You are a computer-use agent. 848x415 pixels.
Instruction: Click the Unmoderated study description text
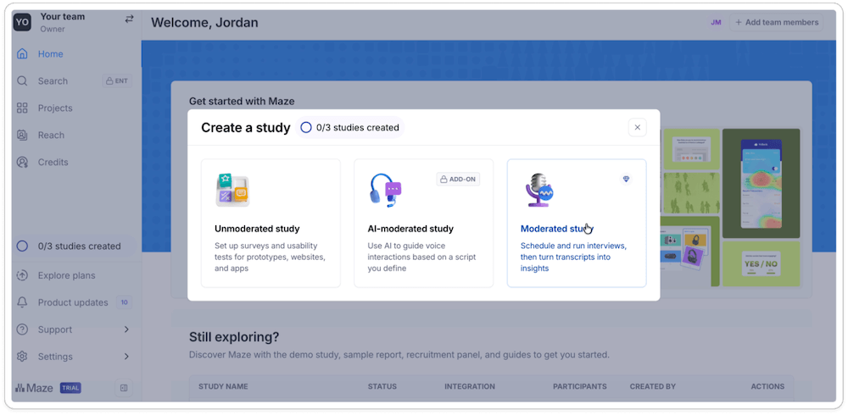(x=270, y=257)
